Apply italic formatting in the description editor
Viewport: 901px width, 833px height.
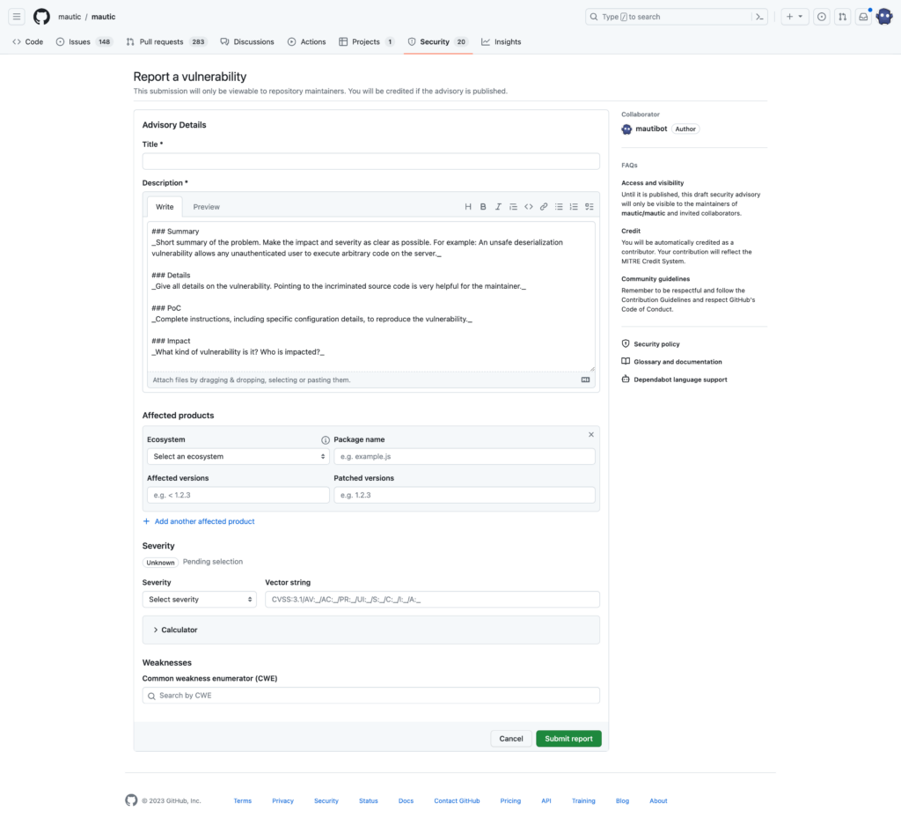[499, 206]
